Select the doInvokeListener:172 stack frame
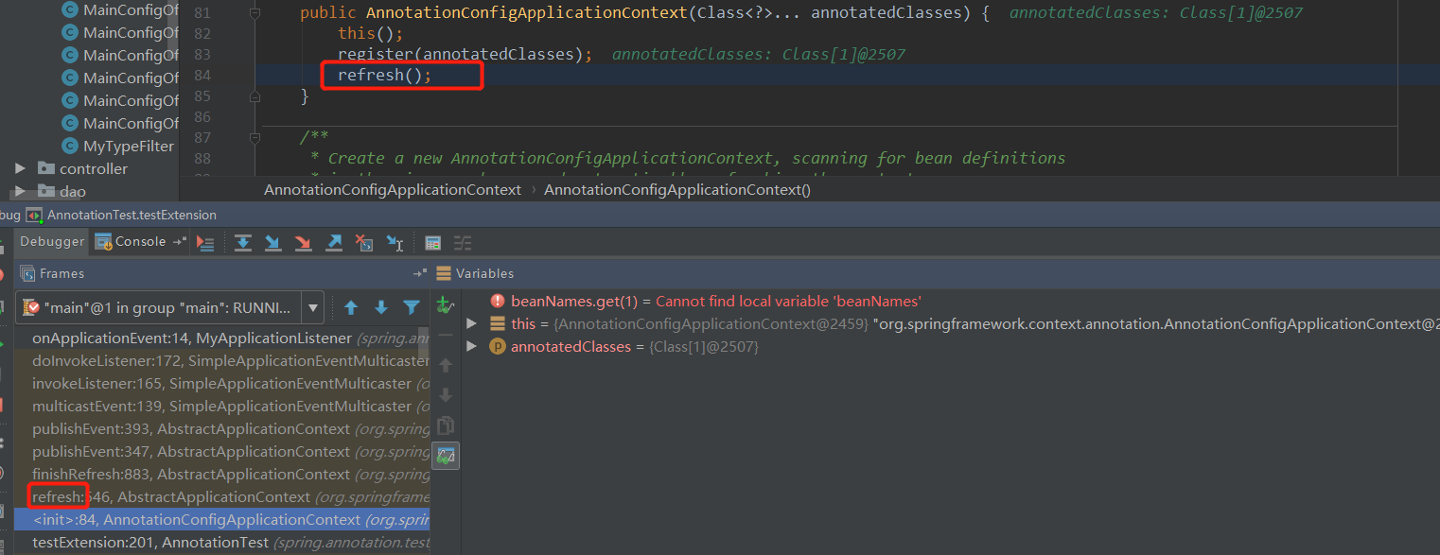The width and height of the screenshot is (1440, 555). tap(222, 360)
